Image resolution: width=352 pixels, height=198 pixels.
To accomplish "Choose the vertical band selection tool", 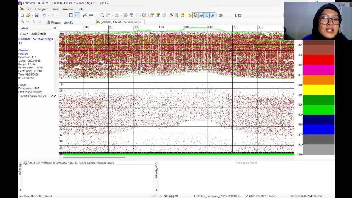I will pos(97,15).
